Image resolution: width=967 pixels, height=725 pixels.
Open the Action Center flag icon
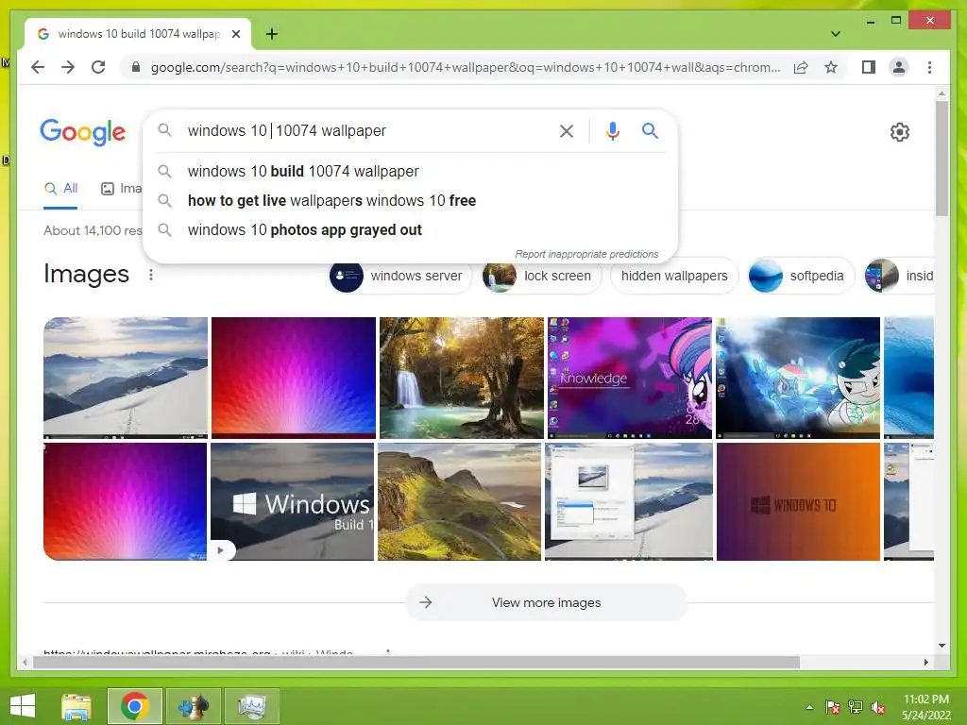point(832,707)
